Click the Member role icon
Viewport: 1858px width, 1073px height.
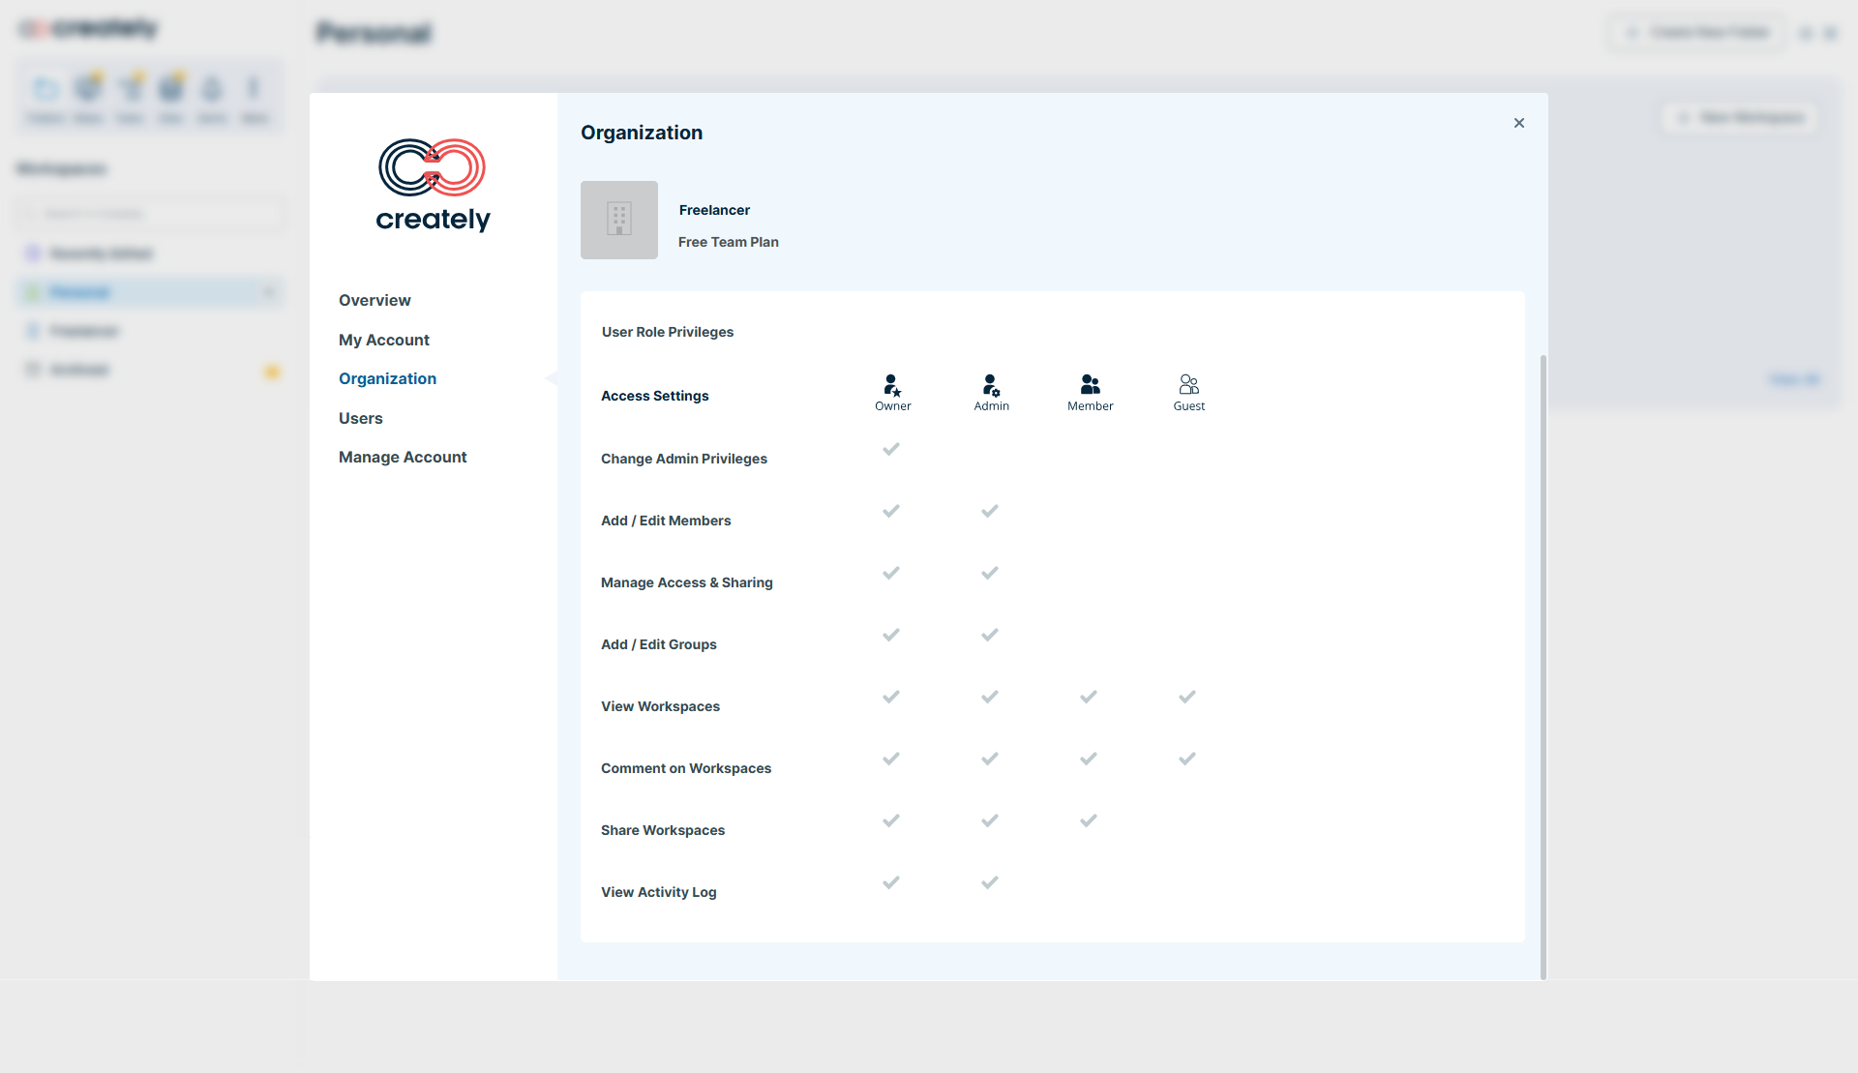(1090, 385)
